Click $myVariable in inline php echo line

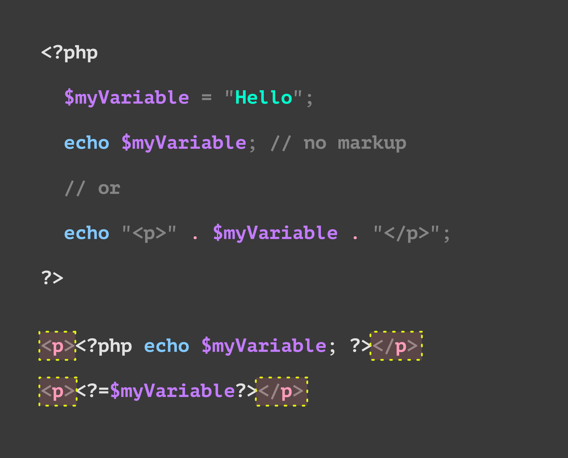(264, 346)
